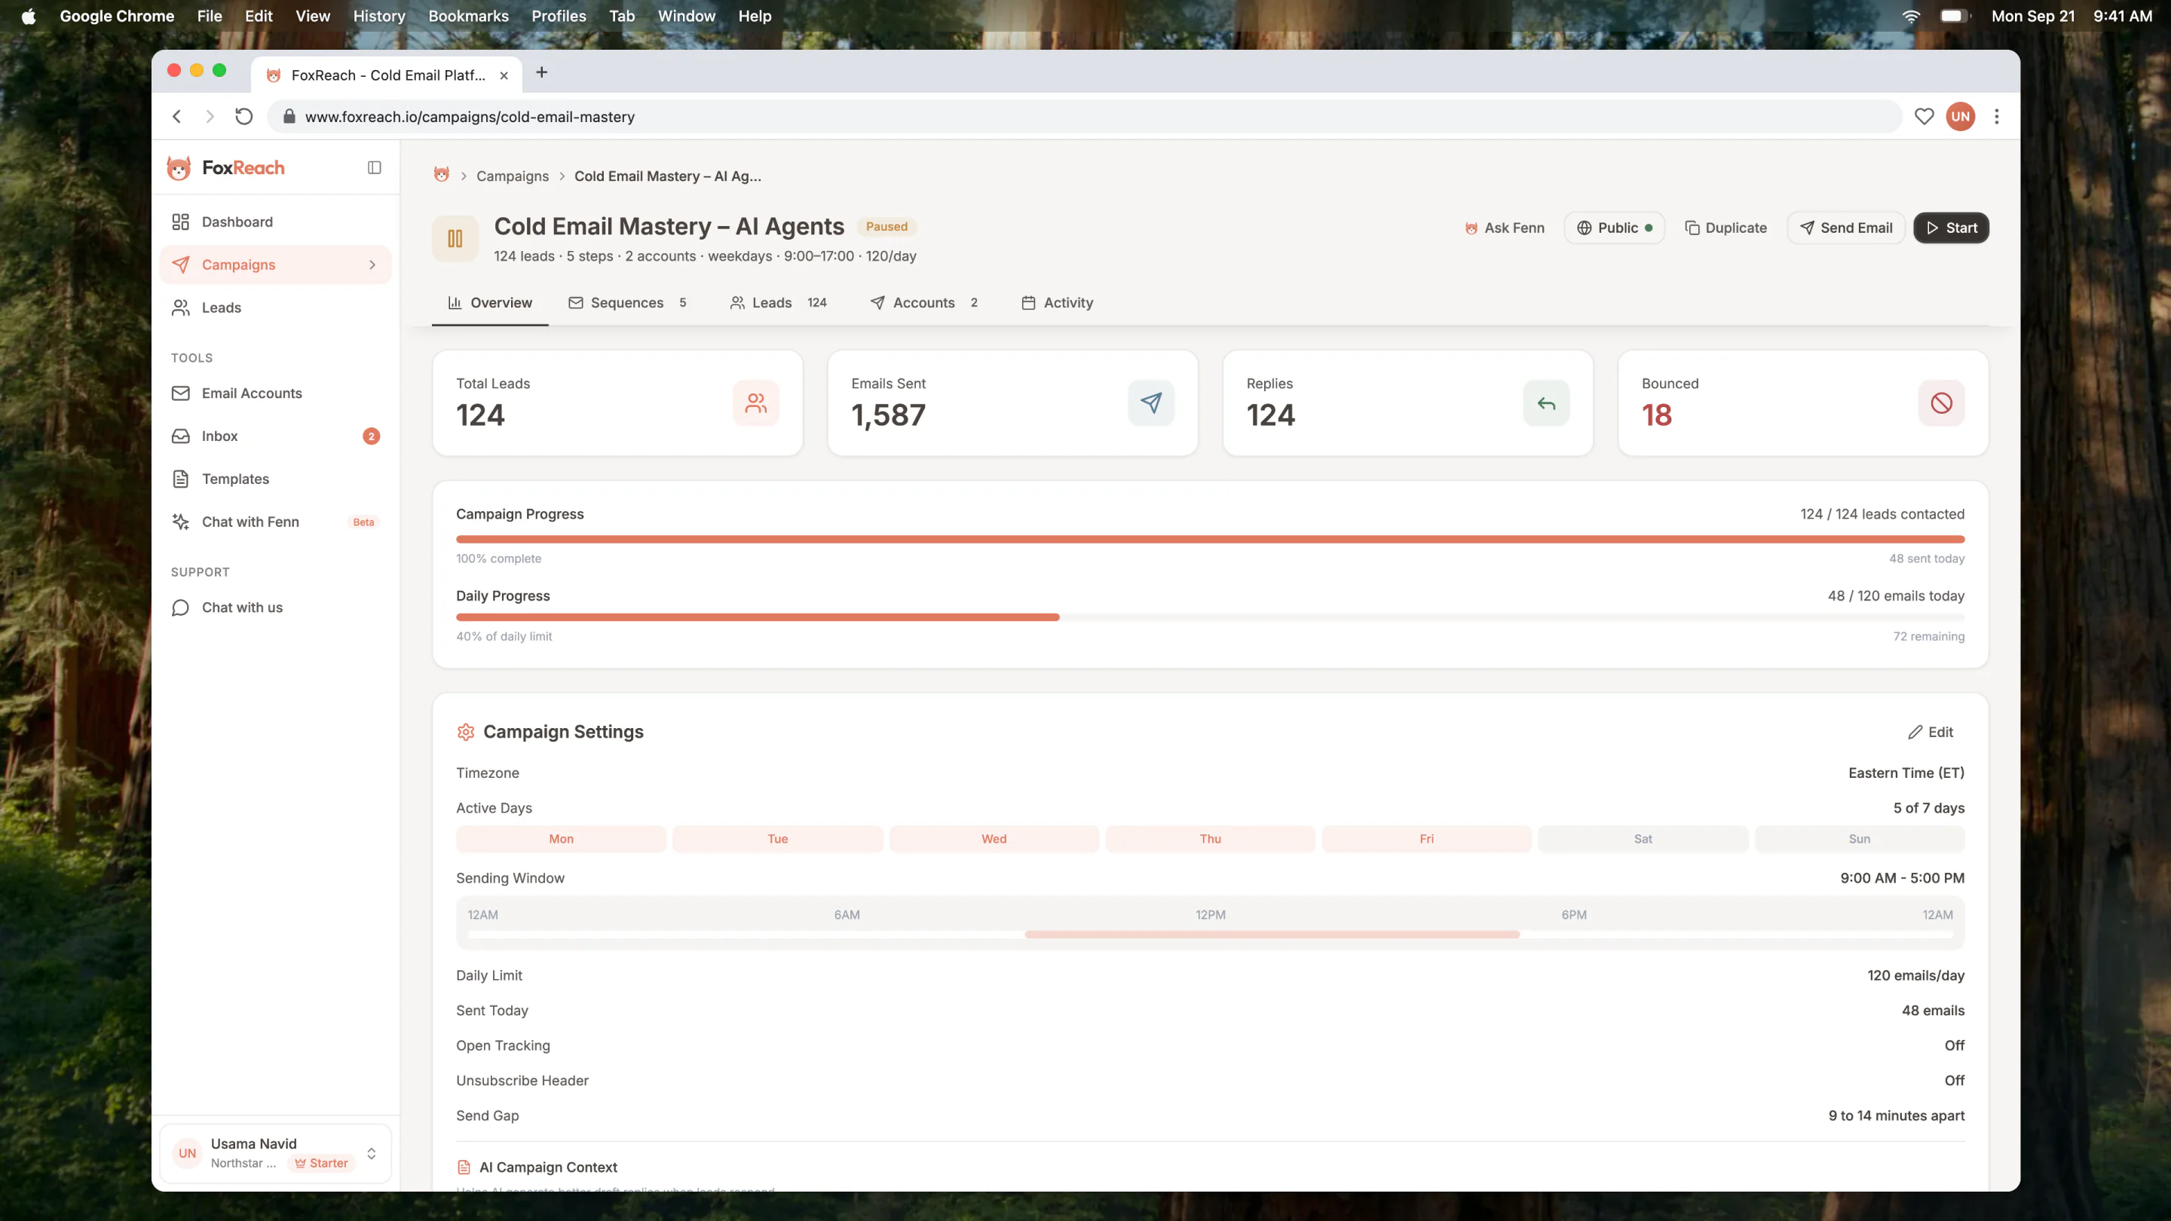This screenshot has height=1221, width=2171.
Task: Duplicate this campaign
Action: click(1725, 228)
